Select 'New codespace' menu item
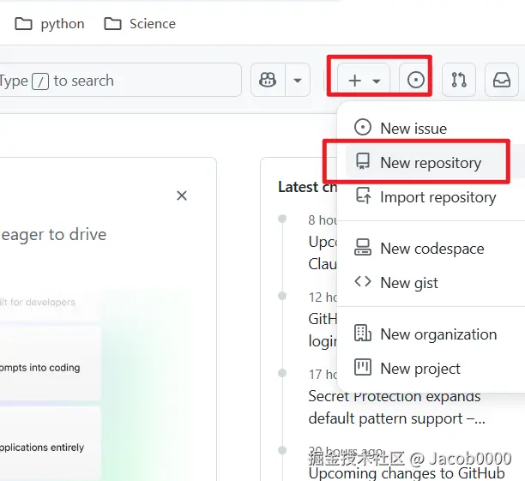Screen dimensions: 525x481 coord(435,249)
